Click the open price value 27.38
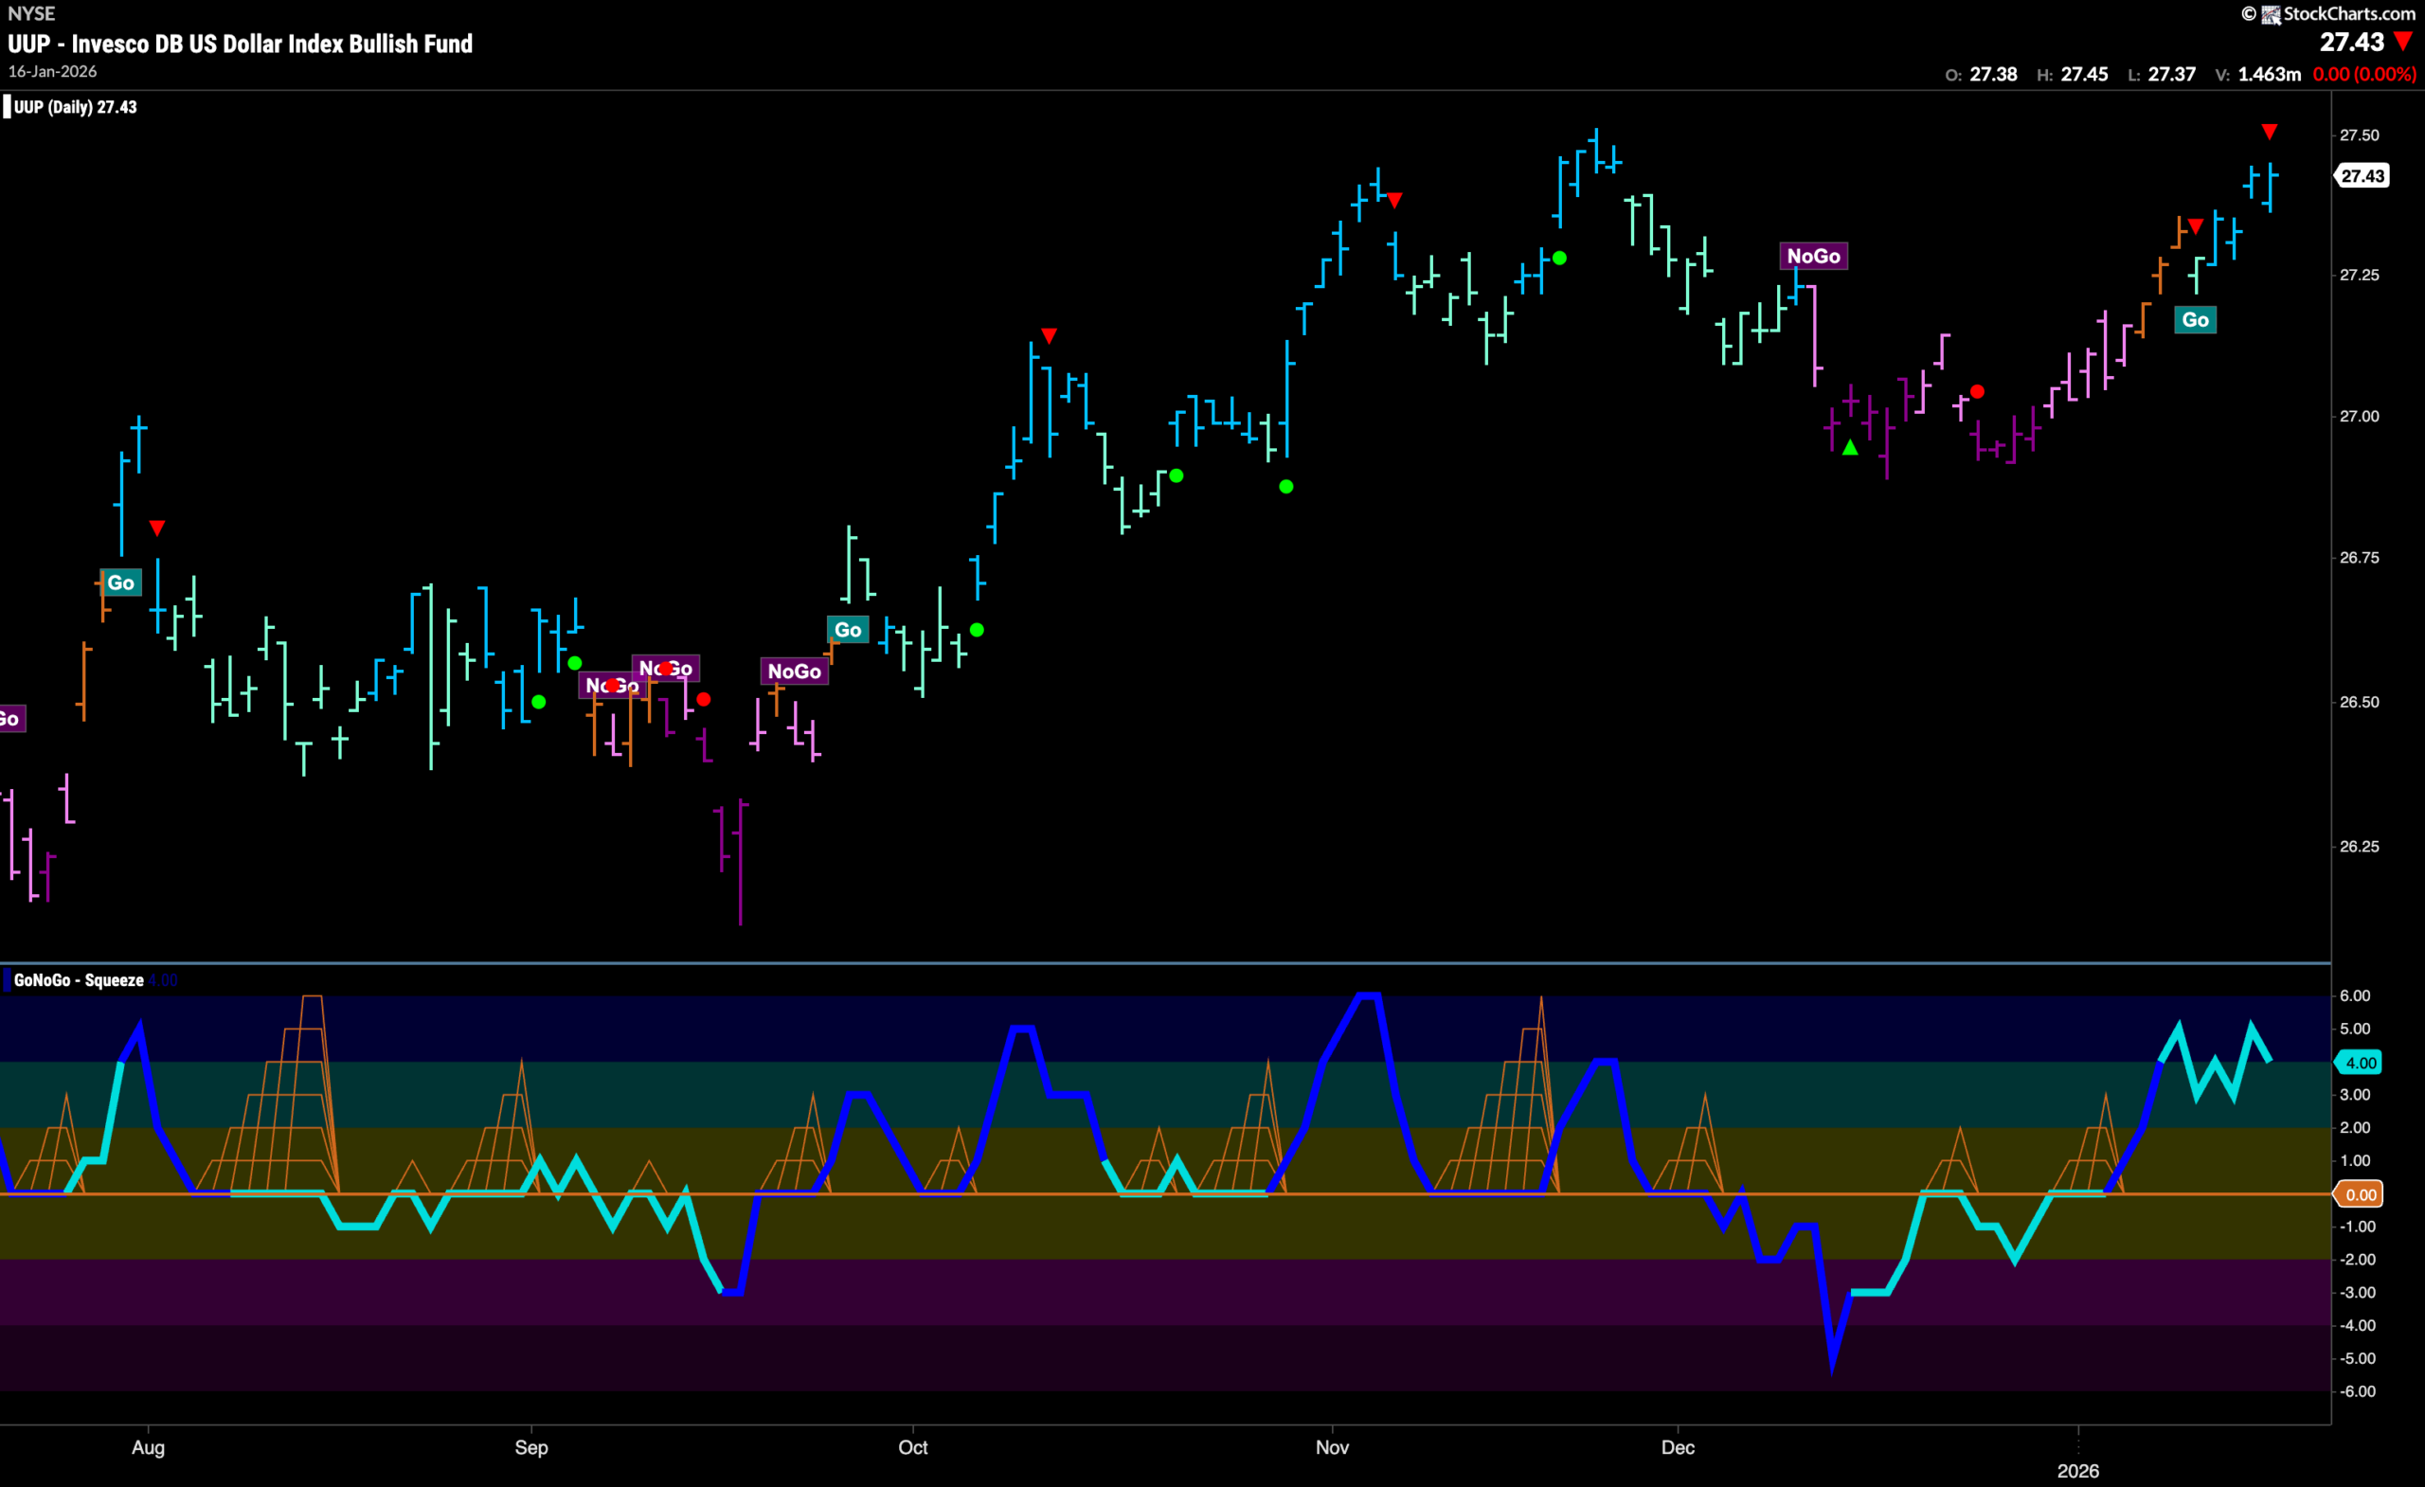Viewport: 2425px width, 1487px height. tap(1994, 75)
